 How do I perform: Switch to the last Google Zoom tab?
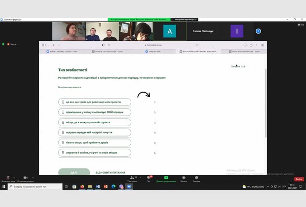244,51
